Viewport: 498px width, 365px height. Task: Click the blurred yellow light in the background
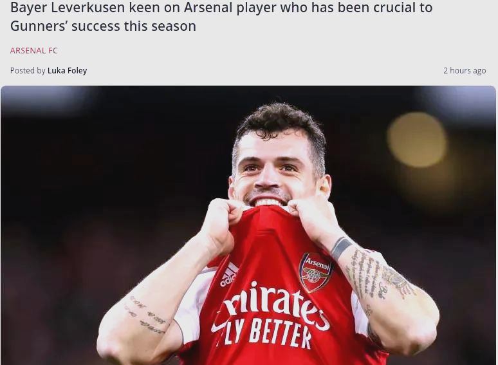pyautogui.click(x=417, y=139)
